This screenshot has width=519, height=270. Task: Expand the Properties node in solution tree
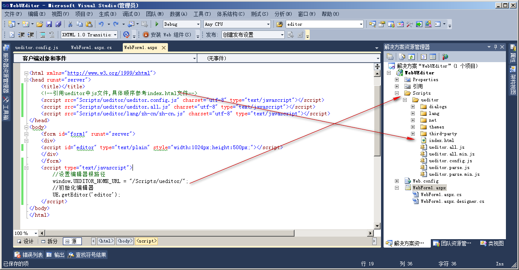(x=397, y=79)
